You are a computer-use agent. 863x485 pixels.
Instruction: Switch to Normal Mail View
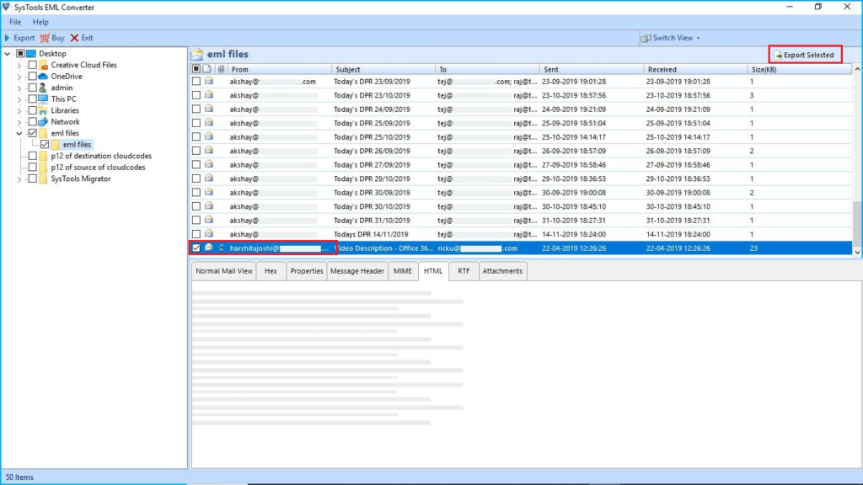pyautogui.click(x=224, y=271)
